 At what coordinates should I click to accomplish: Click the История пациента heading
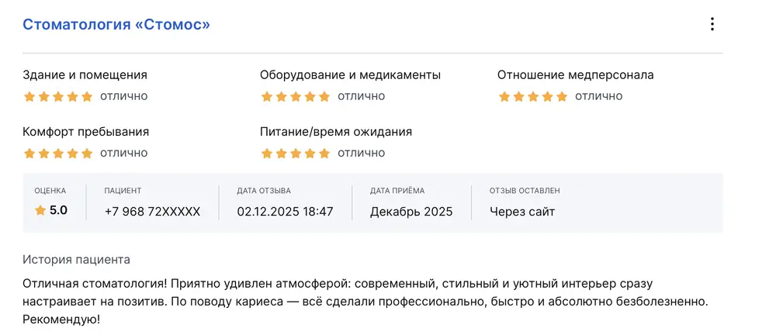[x=76, y=259]
